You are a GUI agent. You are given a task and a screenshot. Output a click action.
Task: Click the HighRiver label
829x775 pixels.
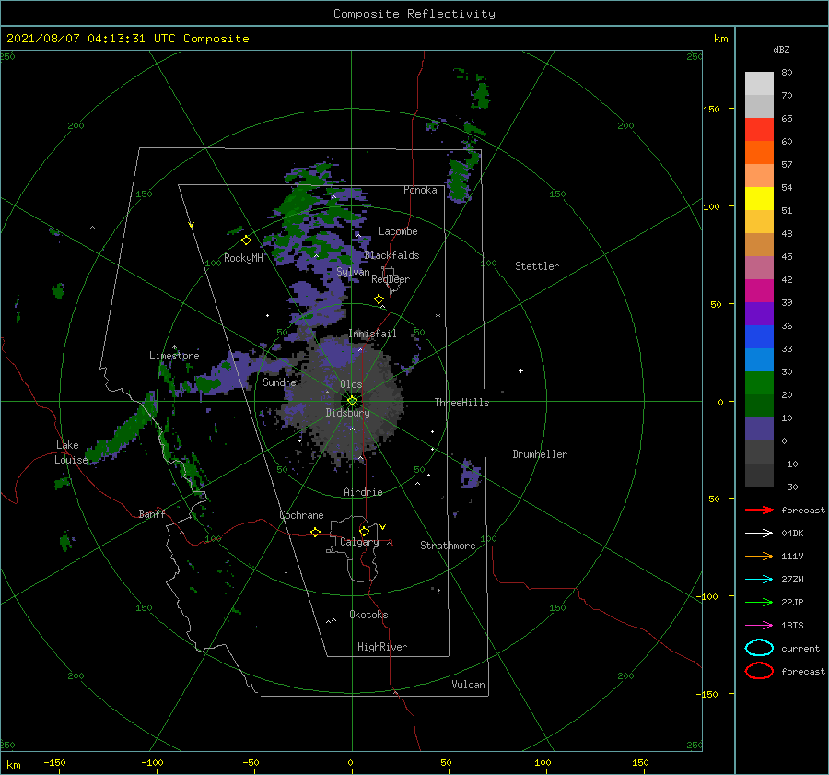tap(382, 647)
